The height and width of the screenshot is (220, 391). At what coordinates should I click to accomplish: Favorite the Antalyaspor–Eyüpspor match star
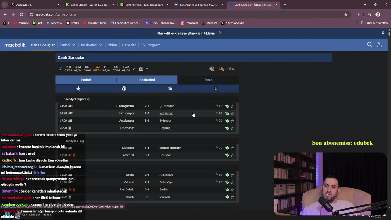point(232,121)
